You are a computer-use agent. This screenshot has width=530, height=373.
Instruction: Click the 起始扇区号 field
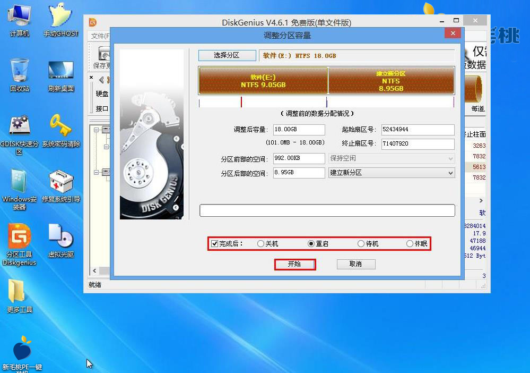point(418,130)
